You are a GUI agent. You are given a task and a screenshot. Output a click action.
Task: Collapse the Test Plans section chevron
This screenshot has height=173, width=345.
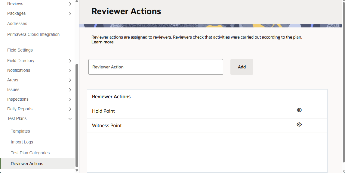point(70,119)
